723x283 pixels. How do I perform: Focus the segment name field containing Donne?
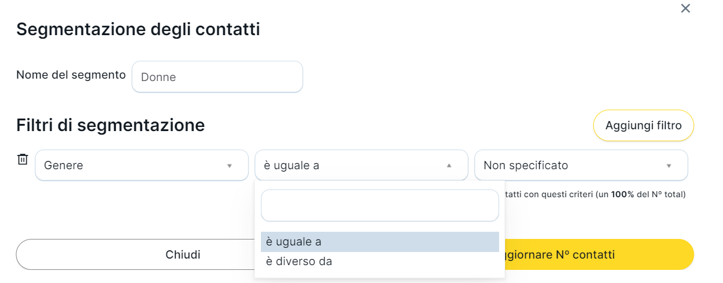217,77
